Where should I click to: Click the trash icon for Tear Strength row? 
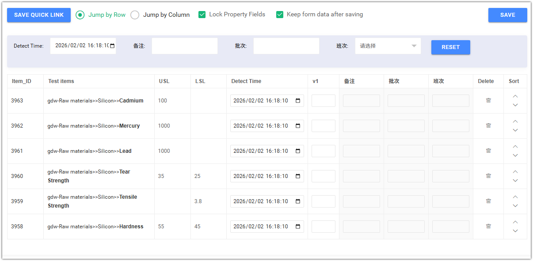click(488, 176)
